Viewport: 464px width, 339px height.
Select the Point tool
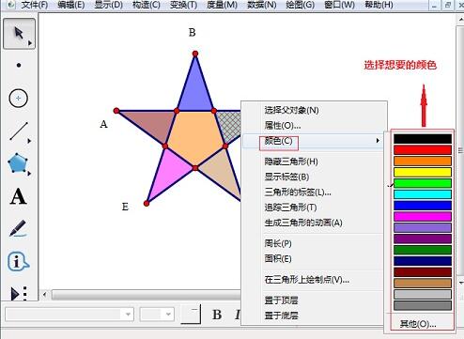point(19,66)
